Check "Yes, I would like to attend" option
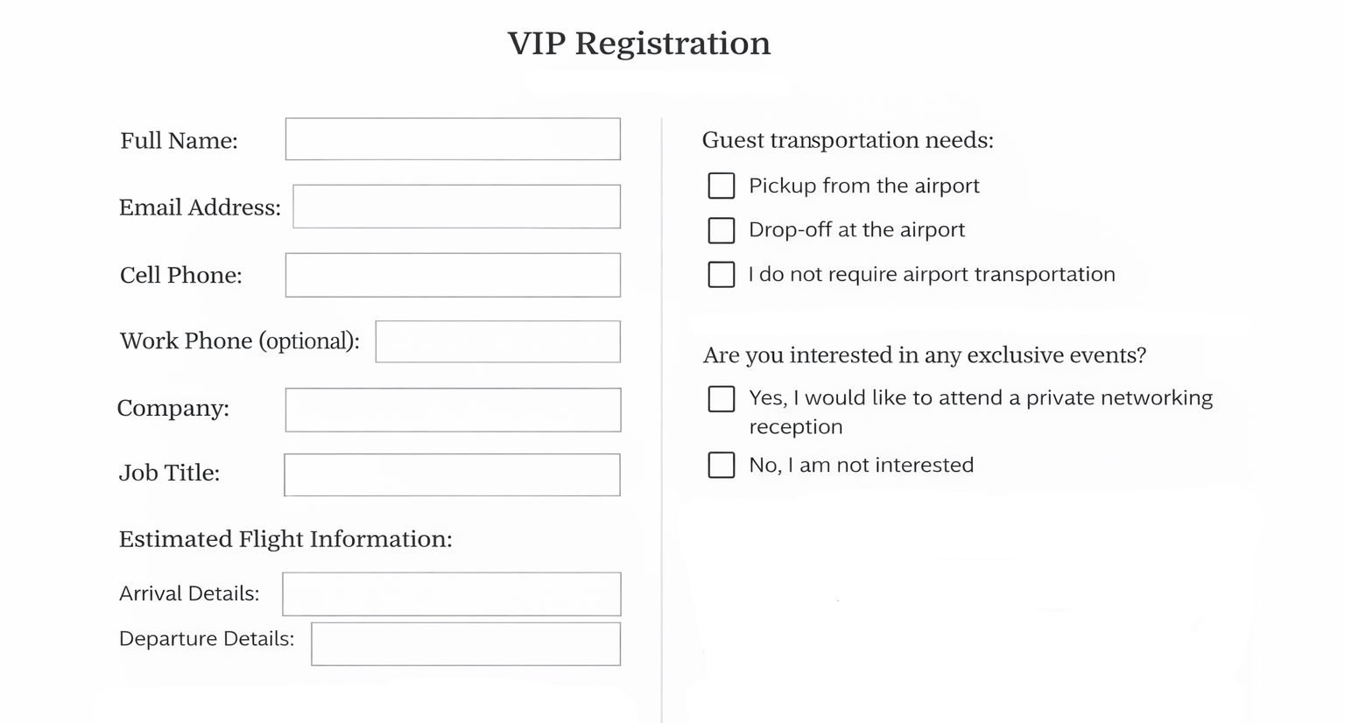This screenshot has width=1345, height=723. pos(721,398)
